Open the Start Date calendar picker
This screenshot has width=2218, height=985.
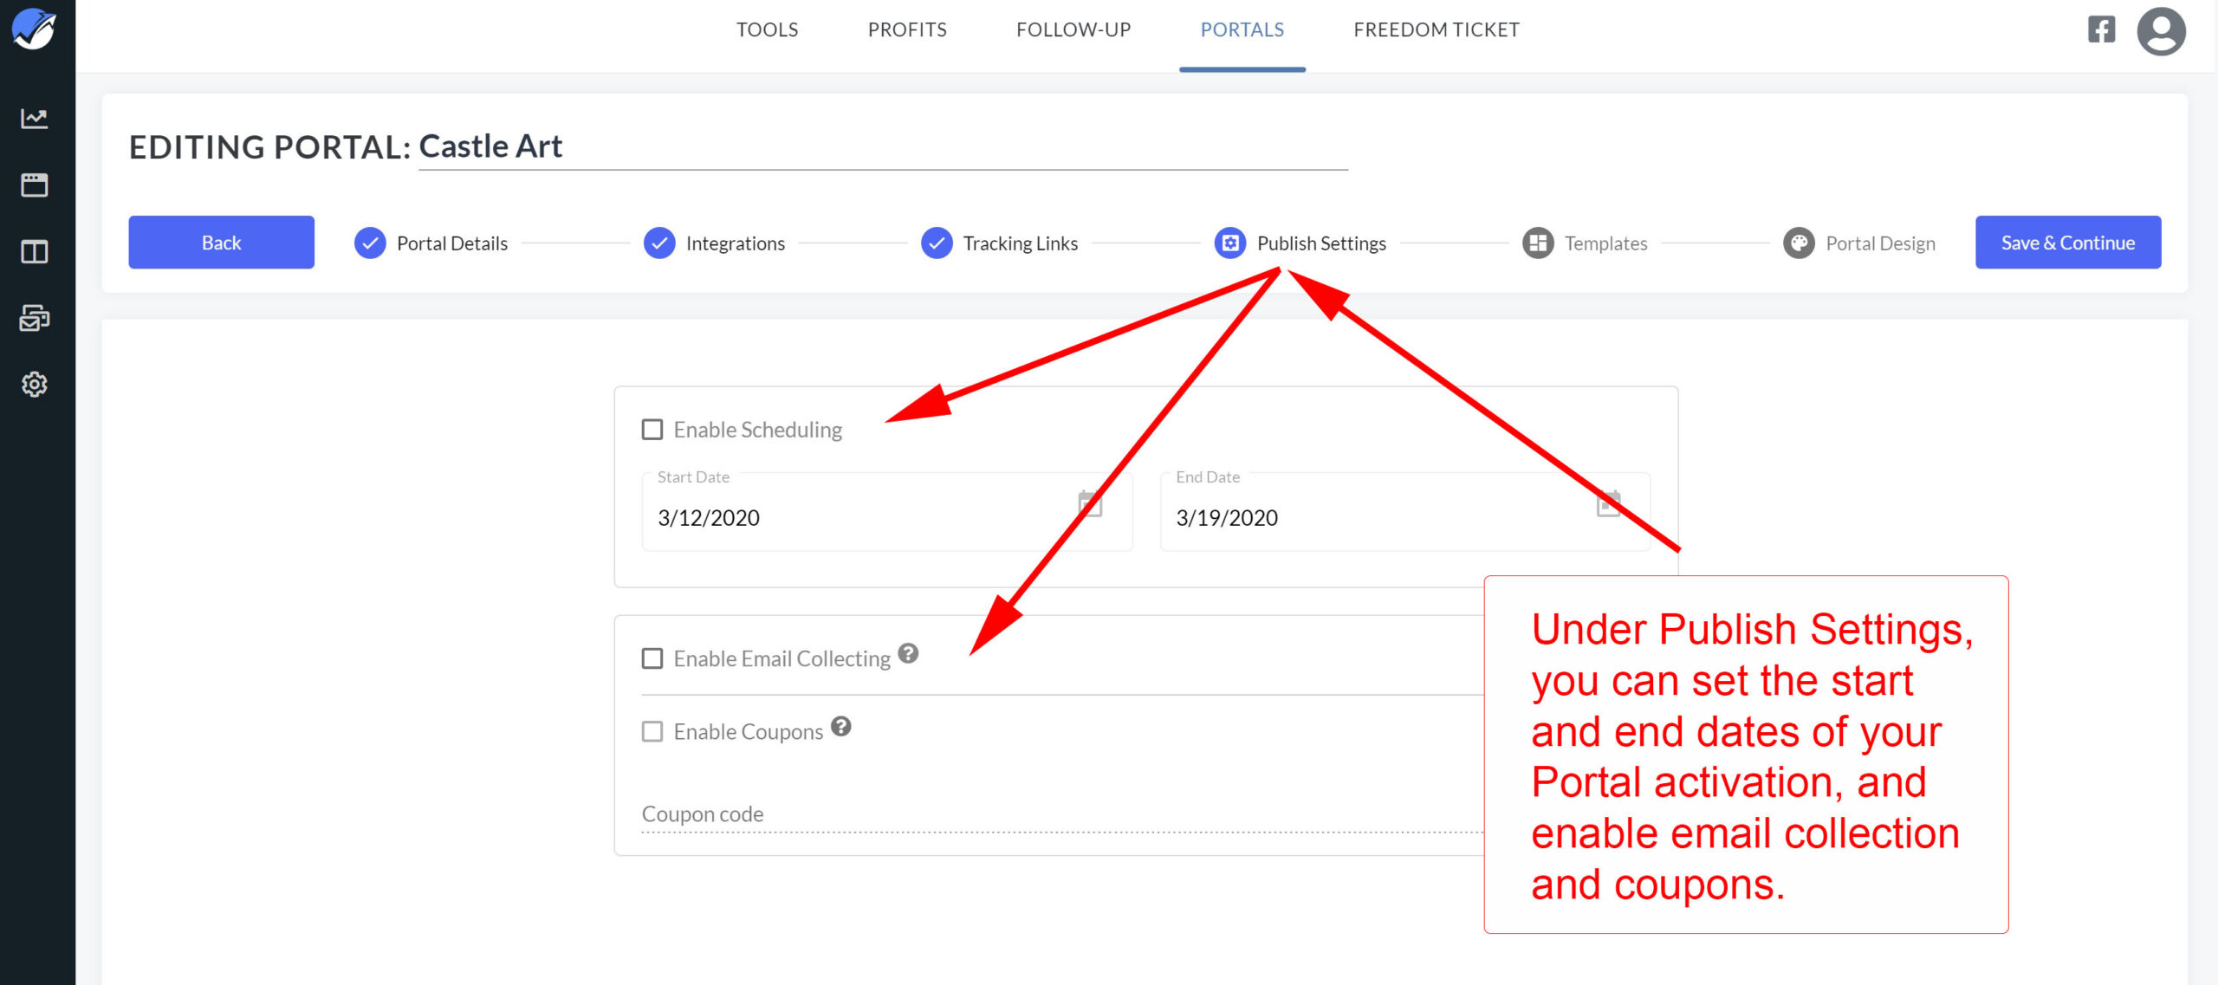point(1089,503)
